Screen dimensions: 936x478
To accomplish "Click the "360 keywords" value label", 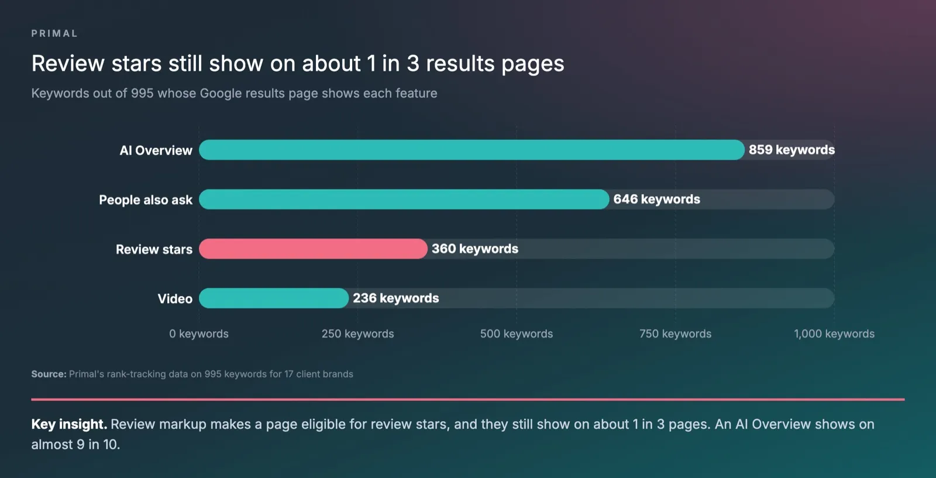I will pos(475,249).
